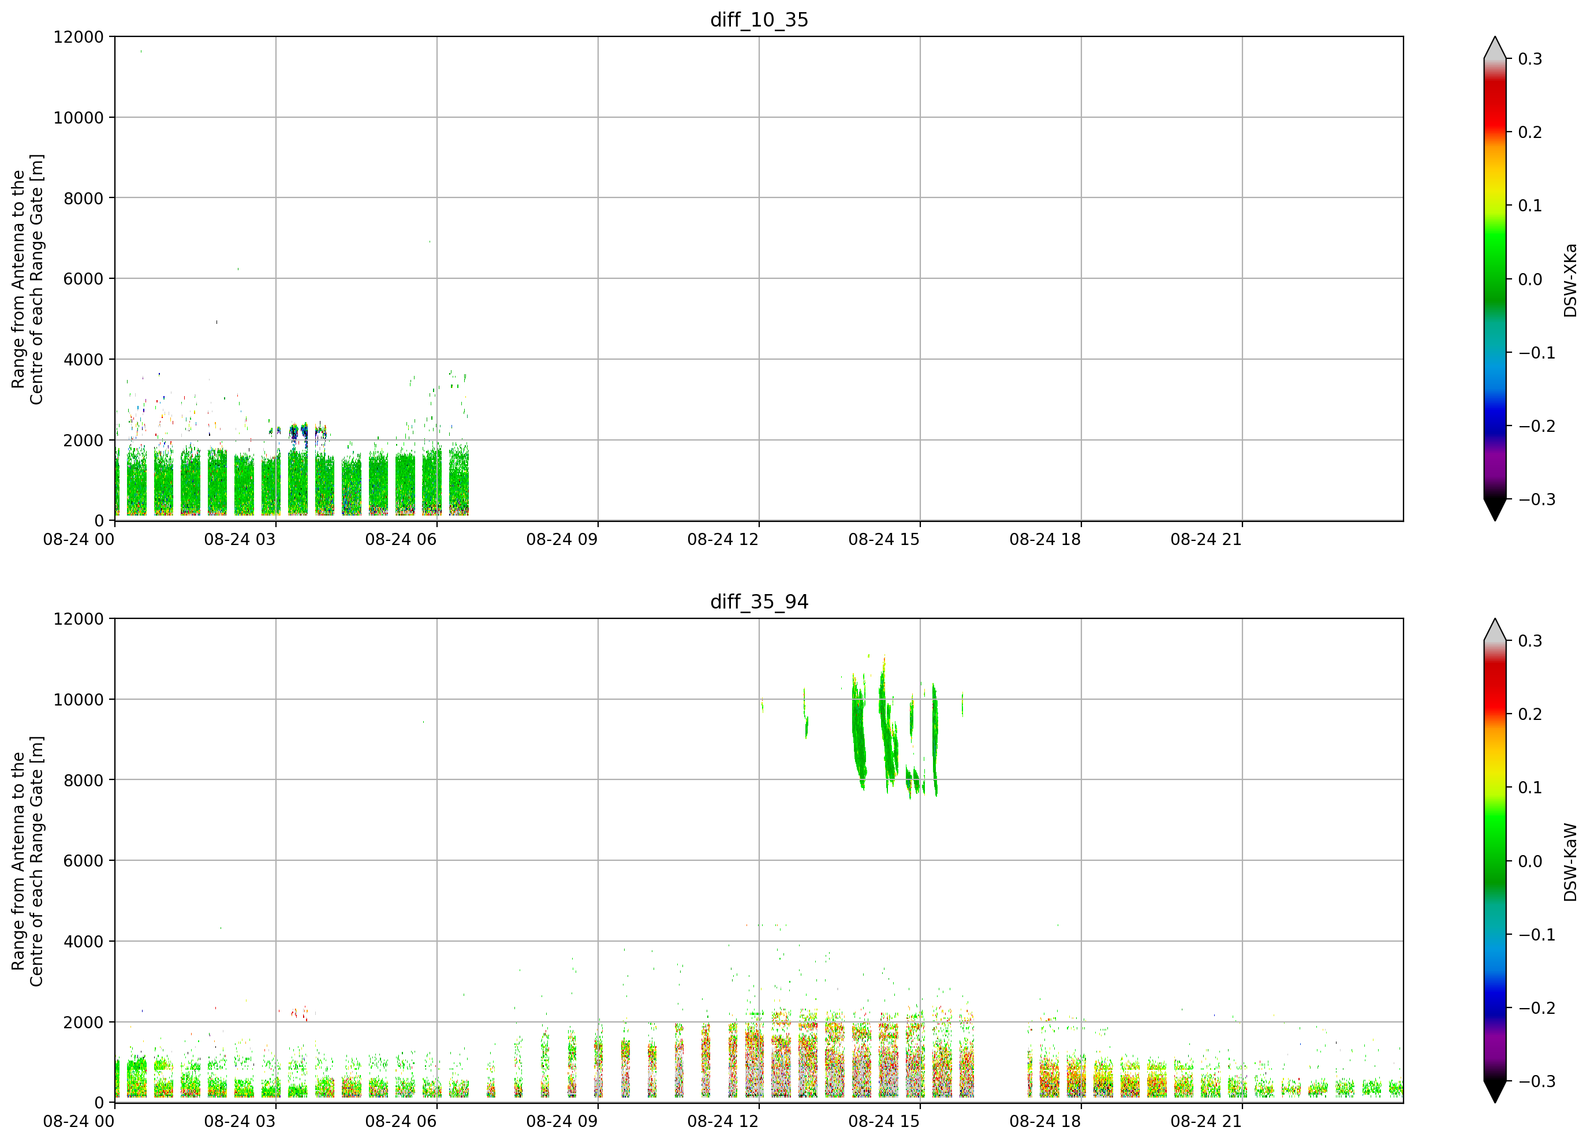The height and width of the screenshot is (1142, 1590).
Task: Click '08-24 21' x-tick under diff_35_94 plot
Action: [1206, 1121]
